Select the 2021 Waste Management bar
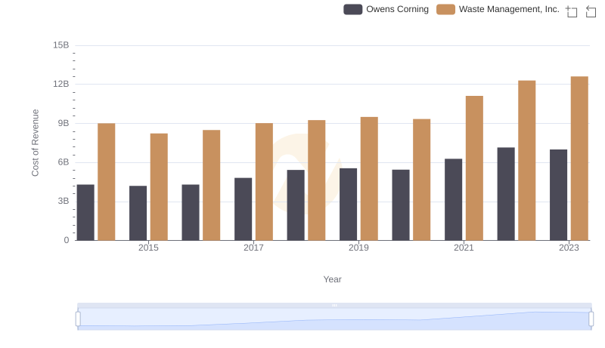Image resolution: width=605 pixels, height=348 pixels. tap(474, 168)
